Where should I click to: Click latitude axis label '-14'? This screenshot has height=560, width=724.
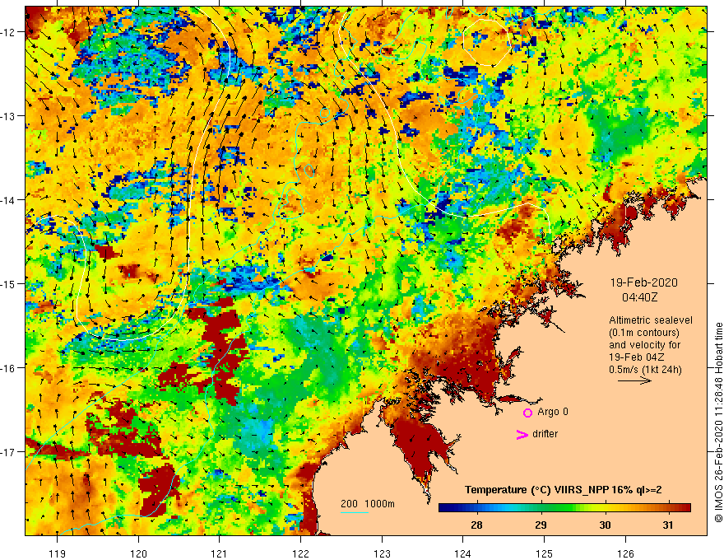[8, 200]
